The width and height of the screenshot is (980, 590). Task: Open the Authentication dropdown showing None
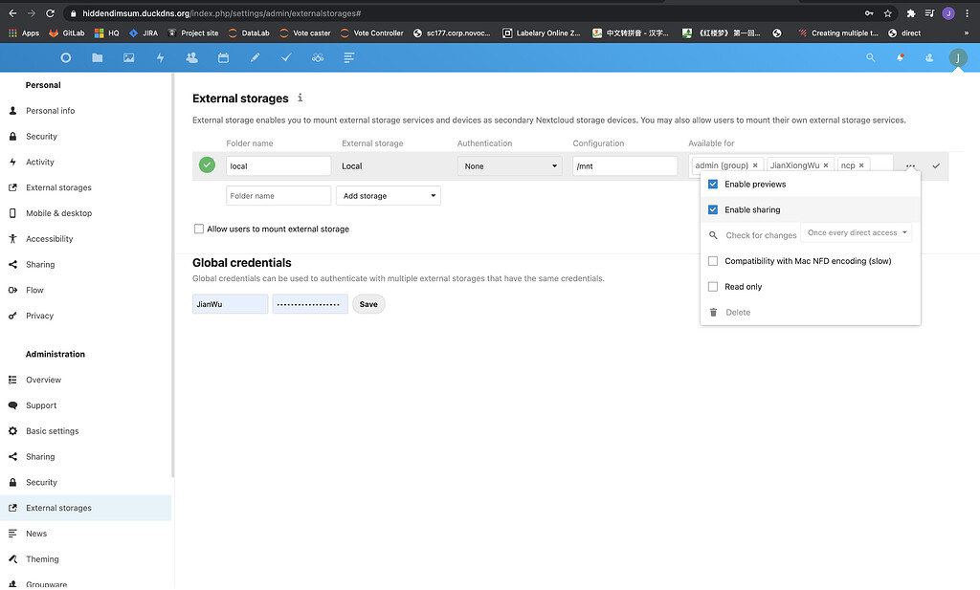coord(509,165)
